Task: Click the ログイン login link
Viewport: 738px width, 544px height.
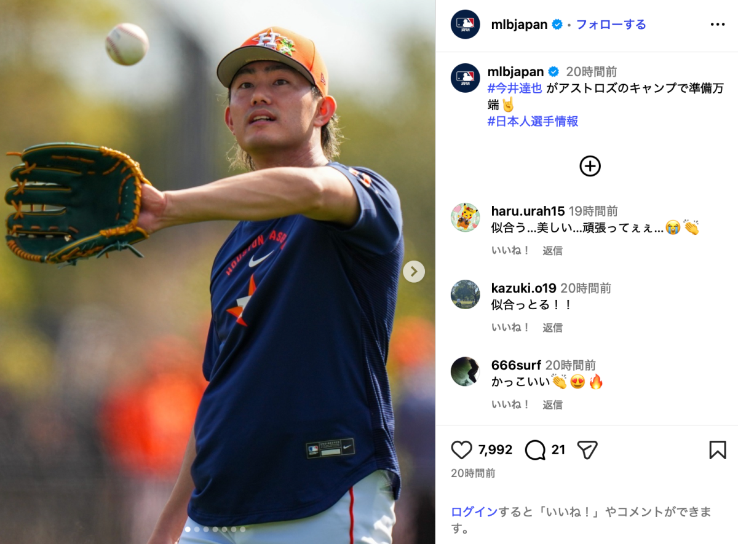Action: click(x=474, y=511)
